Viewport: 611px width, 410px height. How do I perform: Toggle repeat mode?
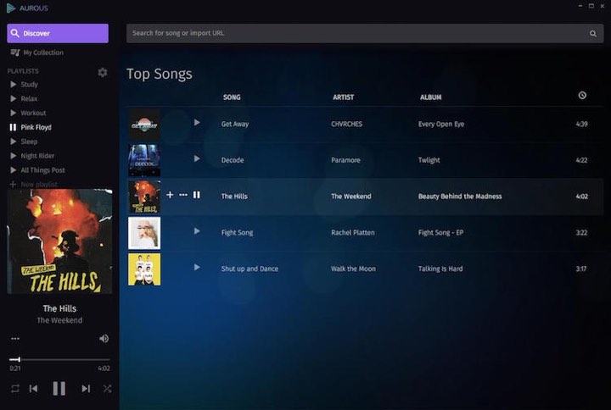point(14,388)
